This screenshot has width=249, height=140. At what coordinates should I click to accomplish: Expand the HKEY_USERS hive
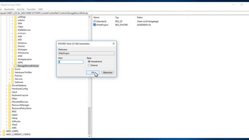click(1, 131)
